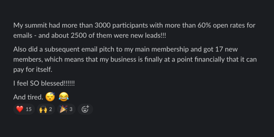
Task: Click the text "I feel SO blessed!!!!!!"
Action: (x=44, y=83)
